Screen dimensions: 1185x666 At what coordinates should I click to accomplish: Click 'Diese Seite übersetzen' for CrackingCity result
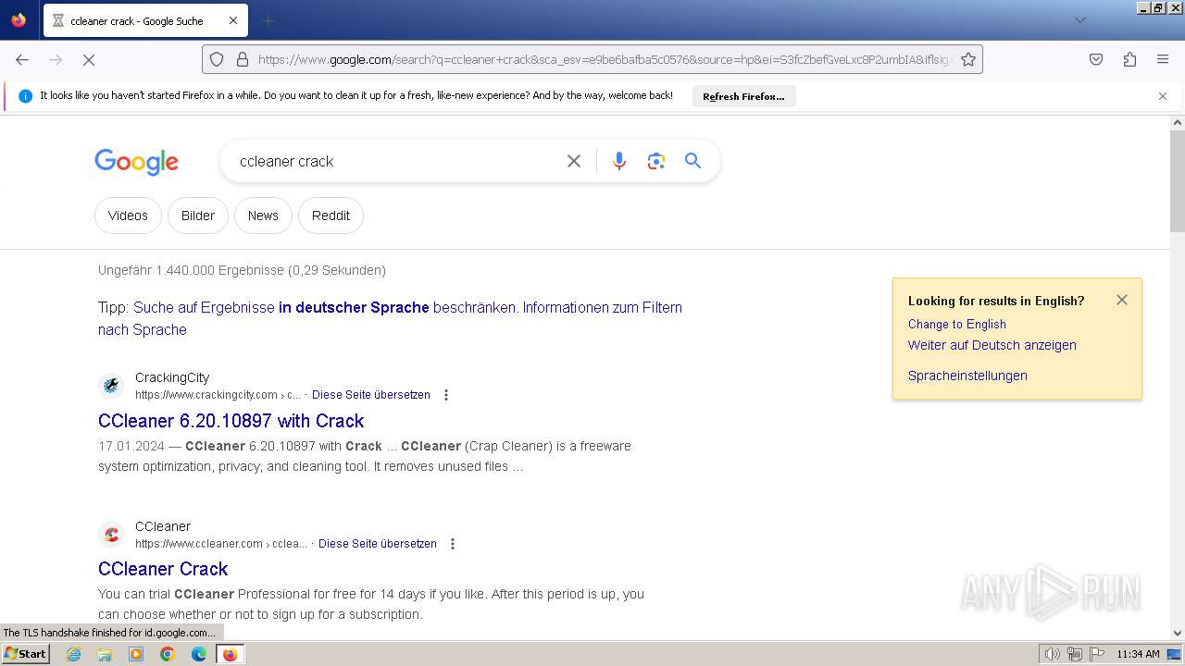(371, 395)
